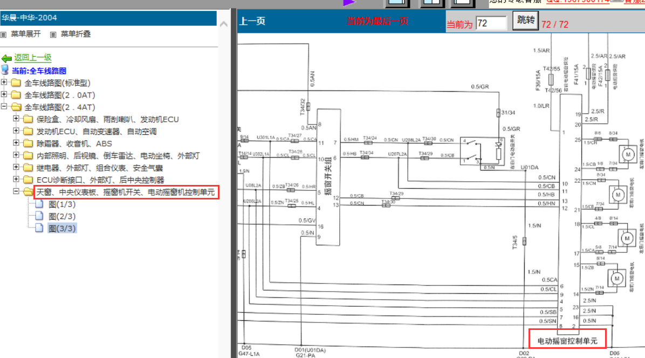Click folder icon of 继电器、外部灯 item

(28, 168)
